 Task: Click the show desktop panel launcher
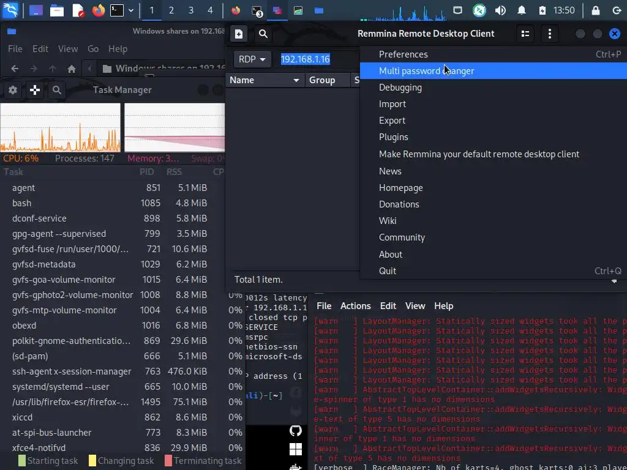click(36, 10)
